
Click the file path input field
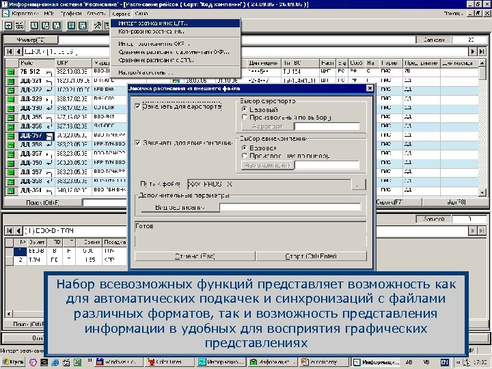pos(269,184)
